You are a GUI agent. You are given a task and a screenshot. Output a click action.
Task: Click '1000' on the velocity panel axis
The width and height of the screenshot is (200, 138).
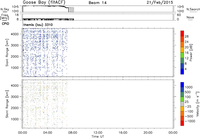[15, 119]
